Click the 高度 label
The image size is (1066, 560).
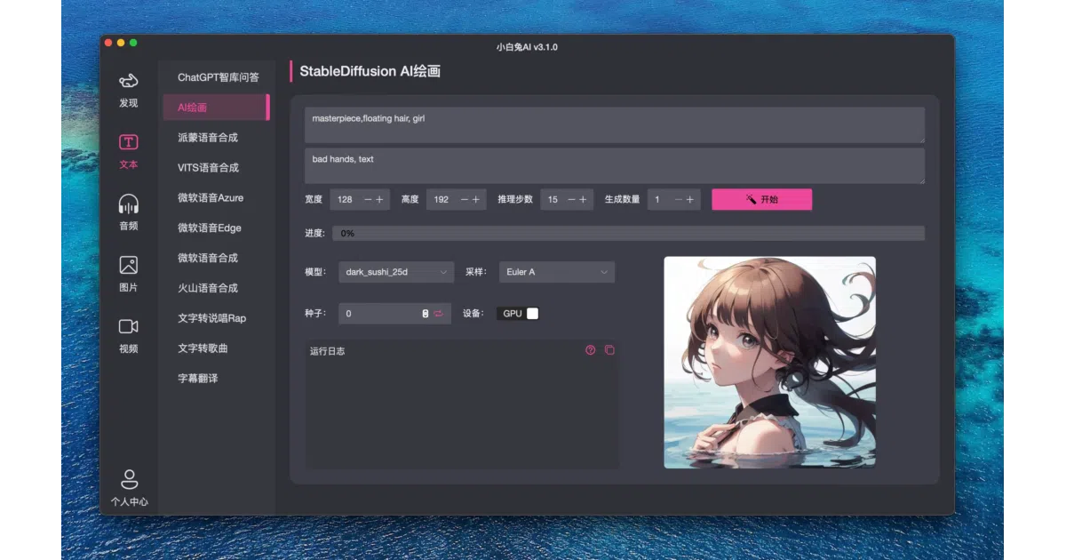pyautogui.click(x=410, y=200)
